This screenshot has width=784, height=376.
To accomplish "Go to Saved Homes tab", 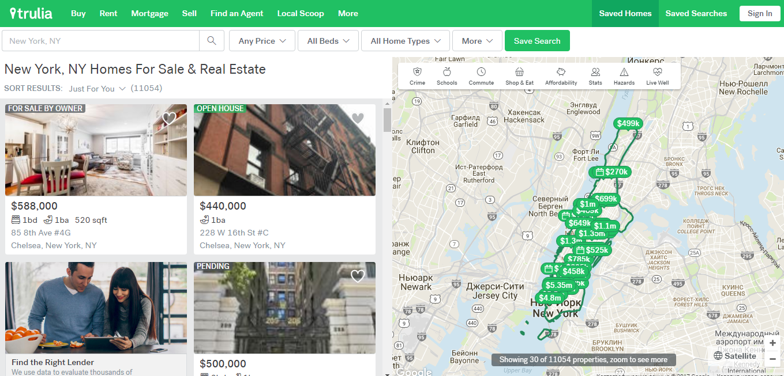I will pyautogui.click(x=625, y=13).
